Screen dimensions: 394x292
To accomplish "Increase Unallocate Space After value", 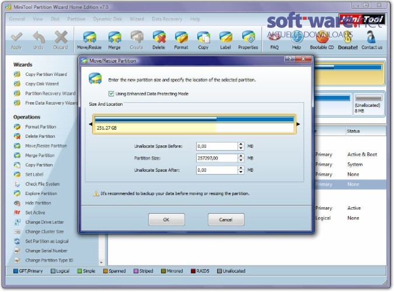I will [240, 168].
